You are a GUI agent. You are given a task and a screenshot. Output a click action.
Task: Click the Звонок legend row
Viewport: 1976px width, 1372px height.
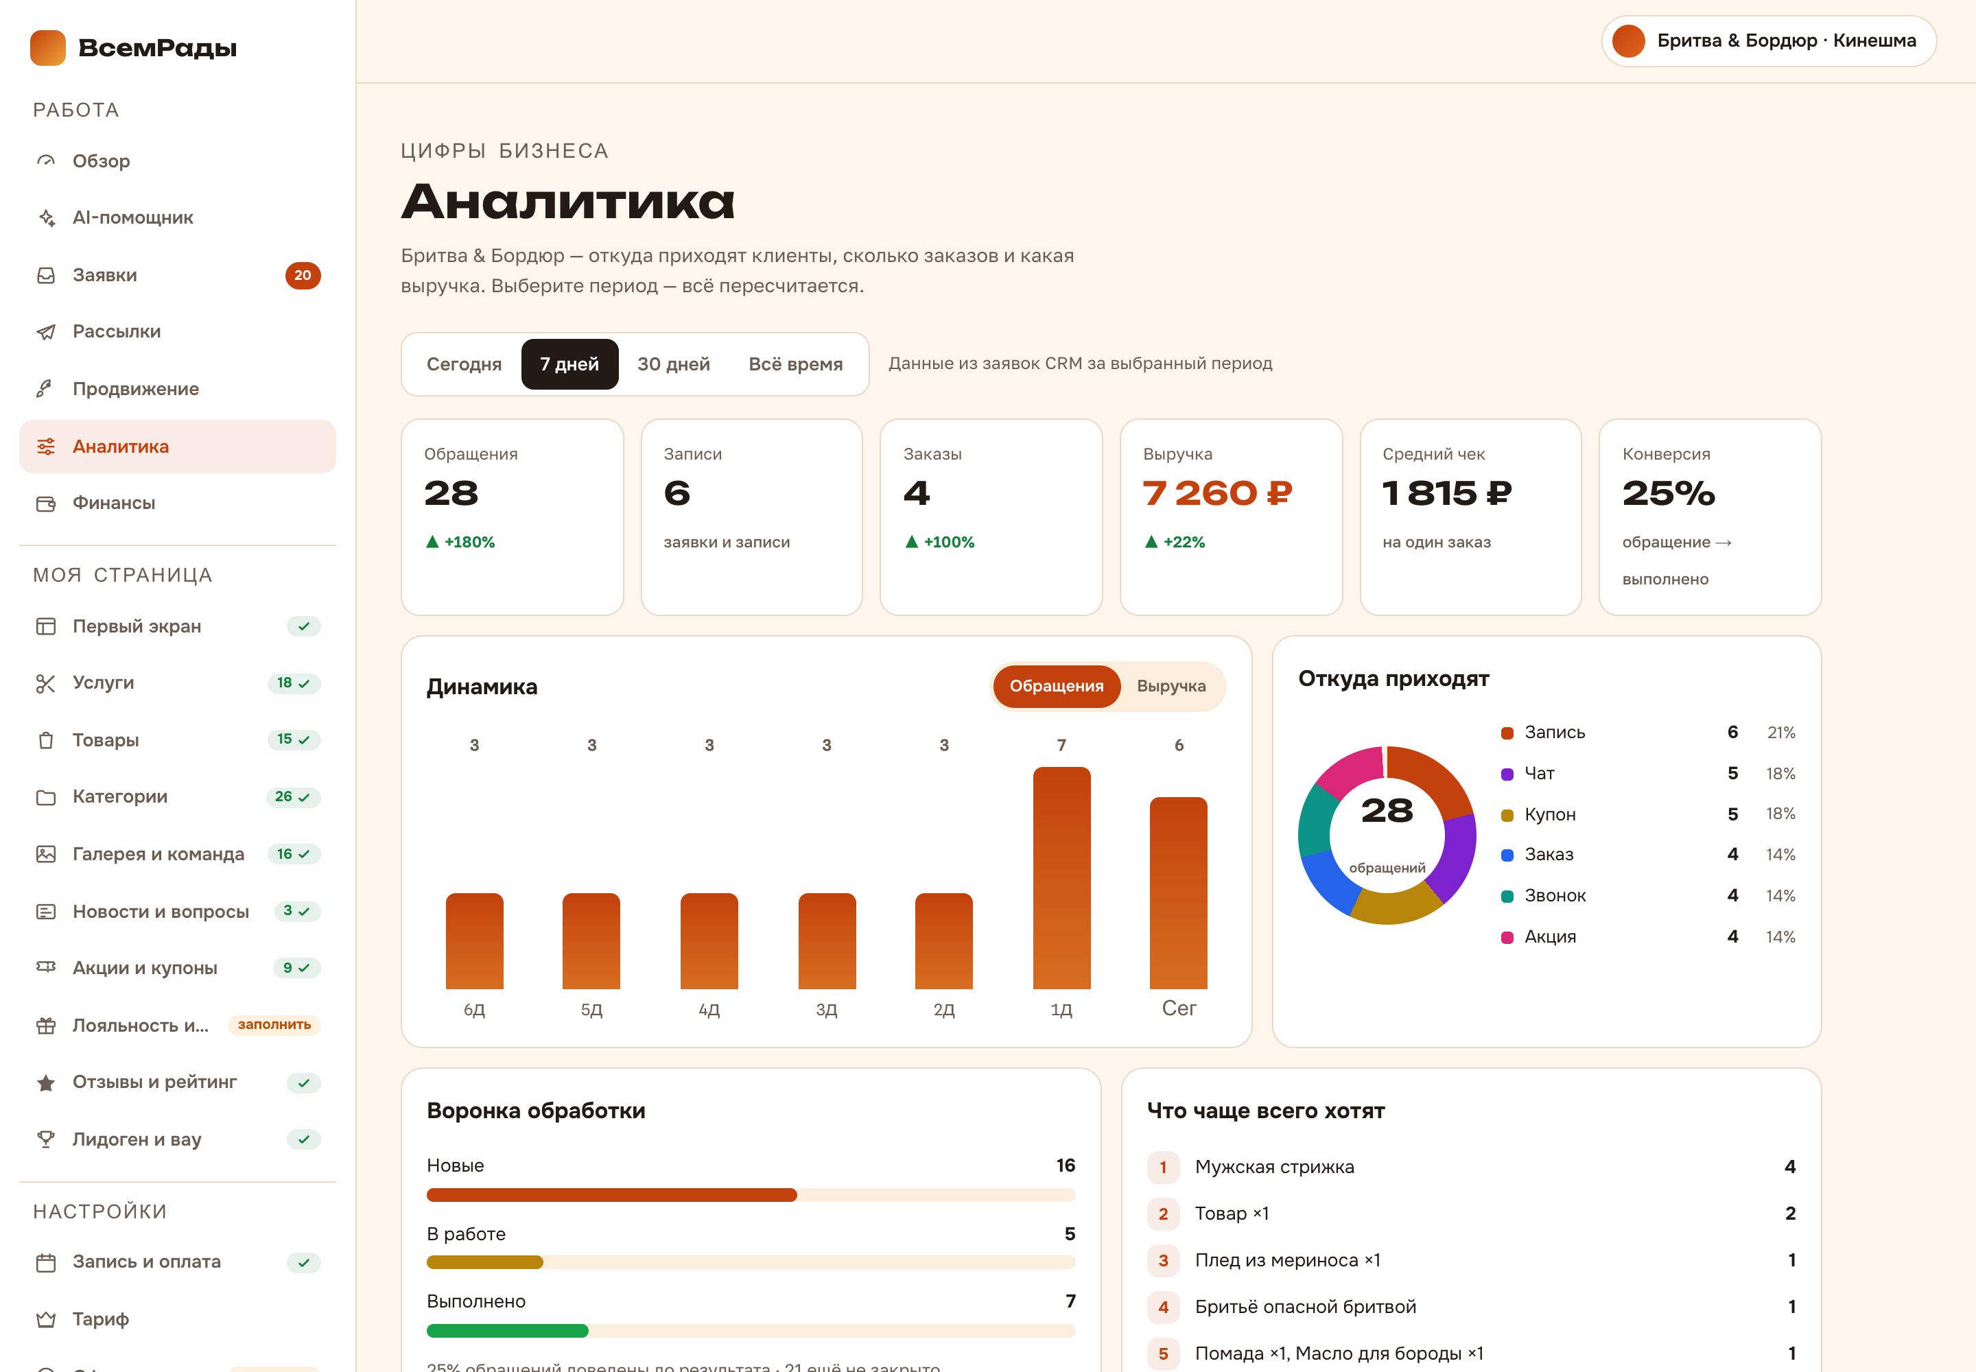1647,896
